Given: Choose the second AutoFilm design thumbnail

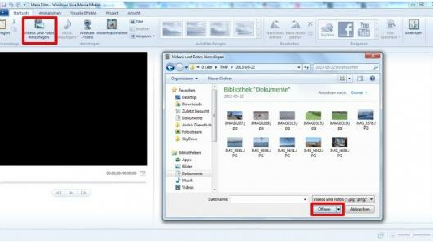Looking at the screenshot, I should click(196, 29).
